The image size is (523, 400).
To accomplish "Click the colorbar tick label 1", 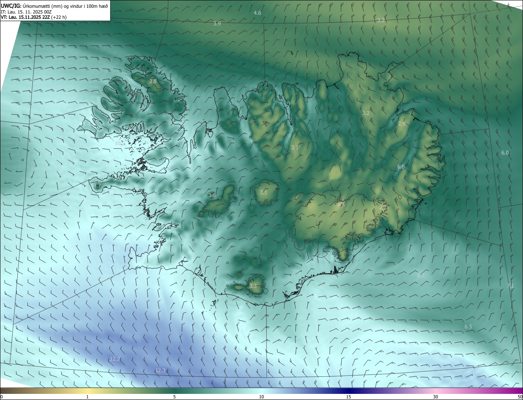I will pos(87,397).
